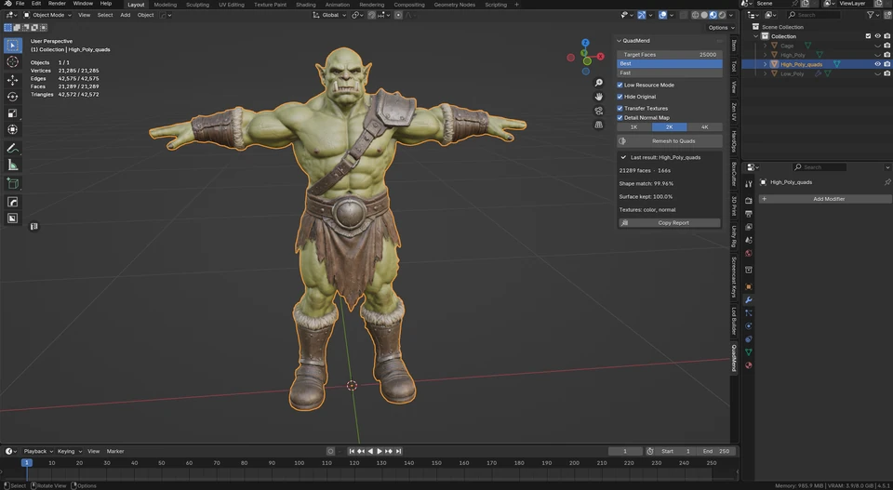
Task: Open the Object Data properties tab icon
Action: click(x=748, y=352)
